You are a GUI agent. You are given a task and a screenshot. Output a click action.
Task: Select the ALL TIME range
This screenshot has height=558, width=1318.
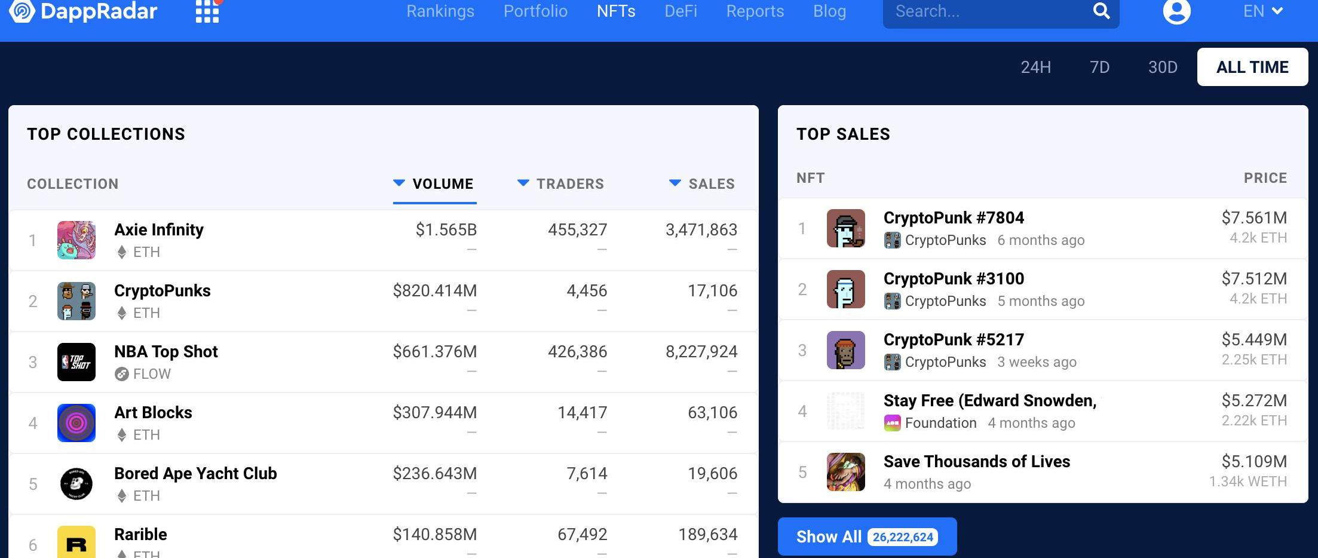(1252, 67)
